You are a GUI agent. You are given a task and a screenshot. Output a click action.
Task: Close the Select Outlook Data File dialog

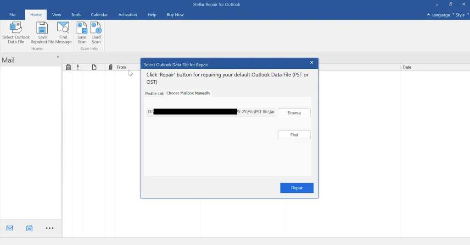tap(312, 63)
